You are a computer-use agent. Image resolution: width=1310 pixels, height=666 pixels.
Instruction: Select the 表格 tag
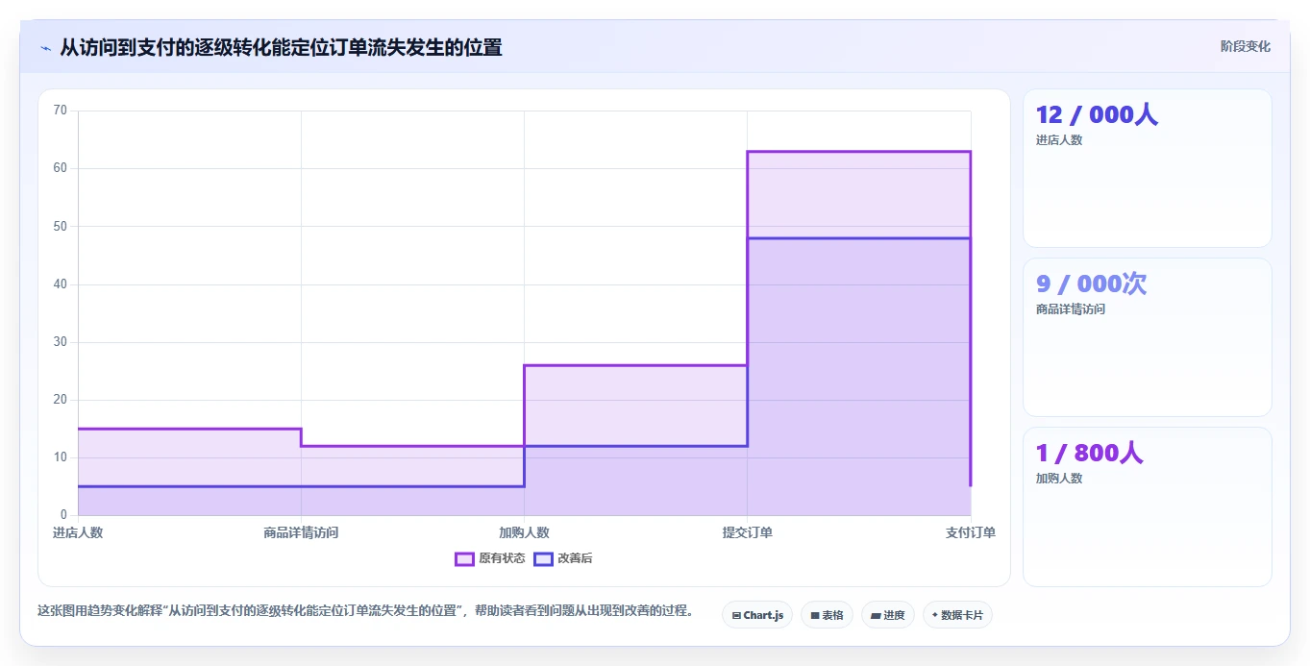point(827,615)
